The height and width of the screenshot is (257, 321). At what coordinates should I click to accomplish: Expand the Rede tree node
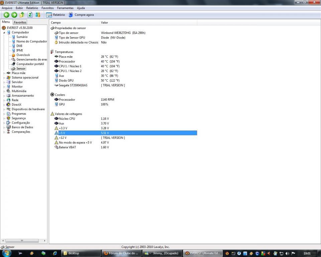(x=4, y=100)
